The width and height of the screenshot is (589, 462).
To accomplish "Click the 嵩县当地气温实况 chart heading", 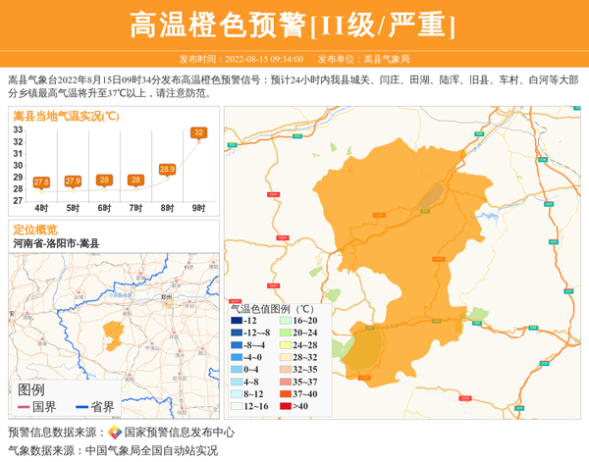I will click(x=67, y=116).
